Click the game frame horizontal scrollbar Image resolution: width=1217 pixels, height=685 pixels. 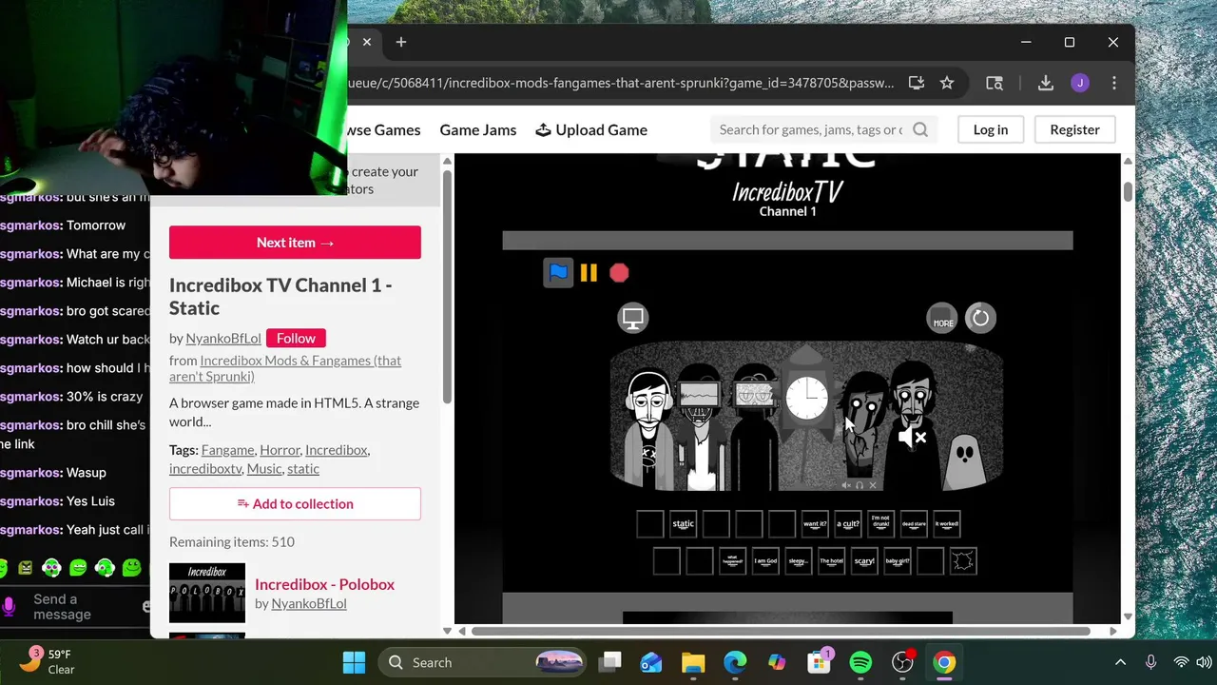pos(780,631)
